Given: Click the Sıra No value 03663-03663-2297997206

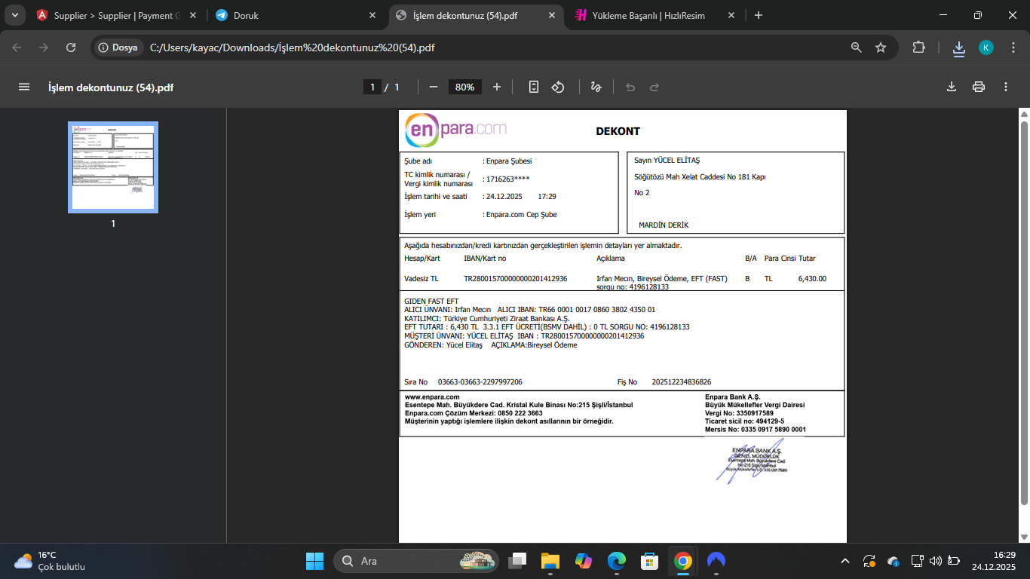Looking at the screenshot, I should pyautogui.click(x=480, y=382).
